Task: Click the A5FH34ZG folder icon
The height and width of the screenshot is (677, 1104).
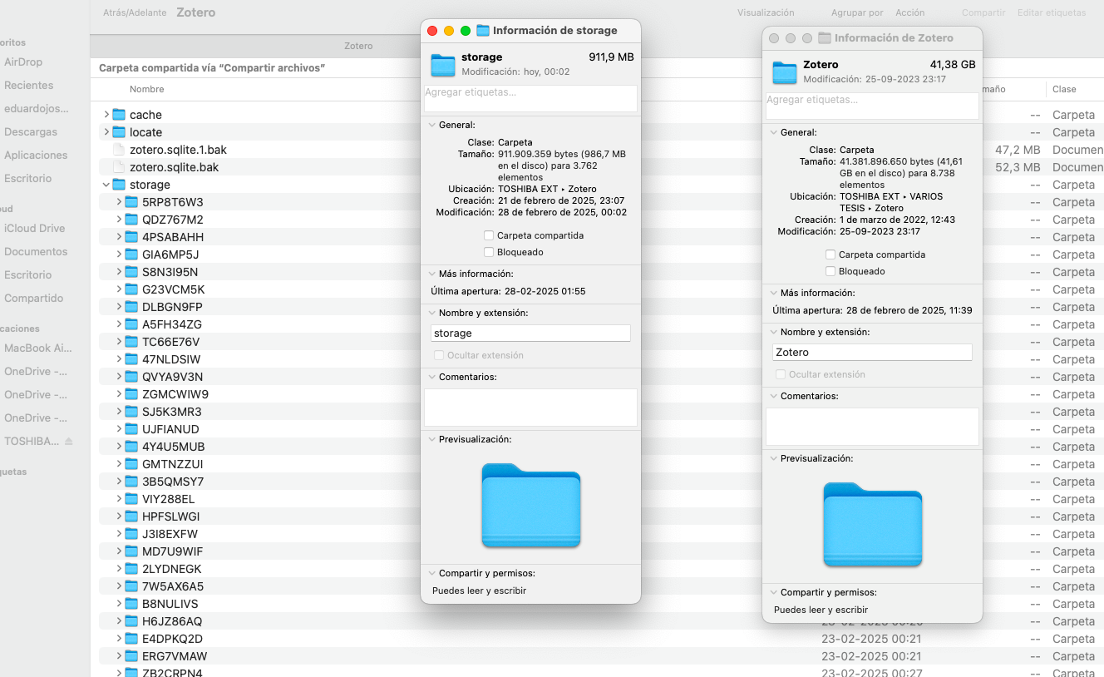Action: coord(131,324)
